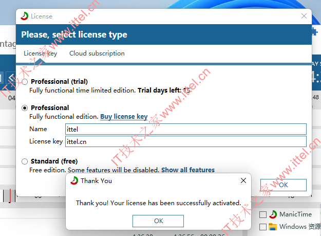Click the Windows Explorer folder icon in list
Image resolution: width=321 pixels, height=236 pixels.
(273, 227)
